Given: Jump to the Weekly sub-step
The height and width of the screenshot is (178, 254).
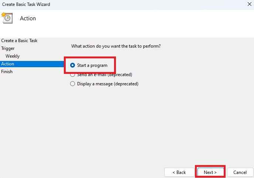Looking at the screenshot, I should pos(13,56).
